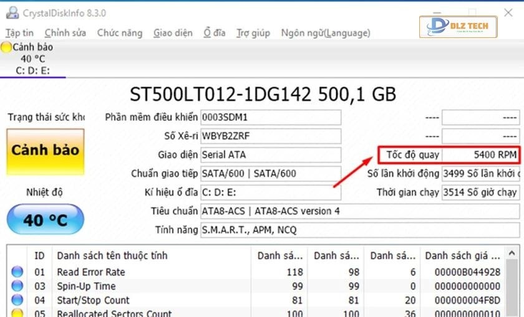This screenshot has height=317, width=524.
Task: Open the Ngôn ngữ(Language) menu
Action: 326,33
